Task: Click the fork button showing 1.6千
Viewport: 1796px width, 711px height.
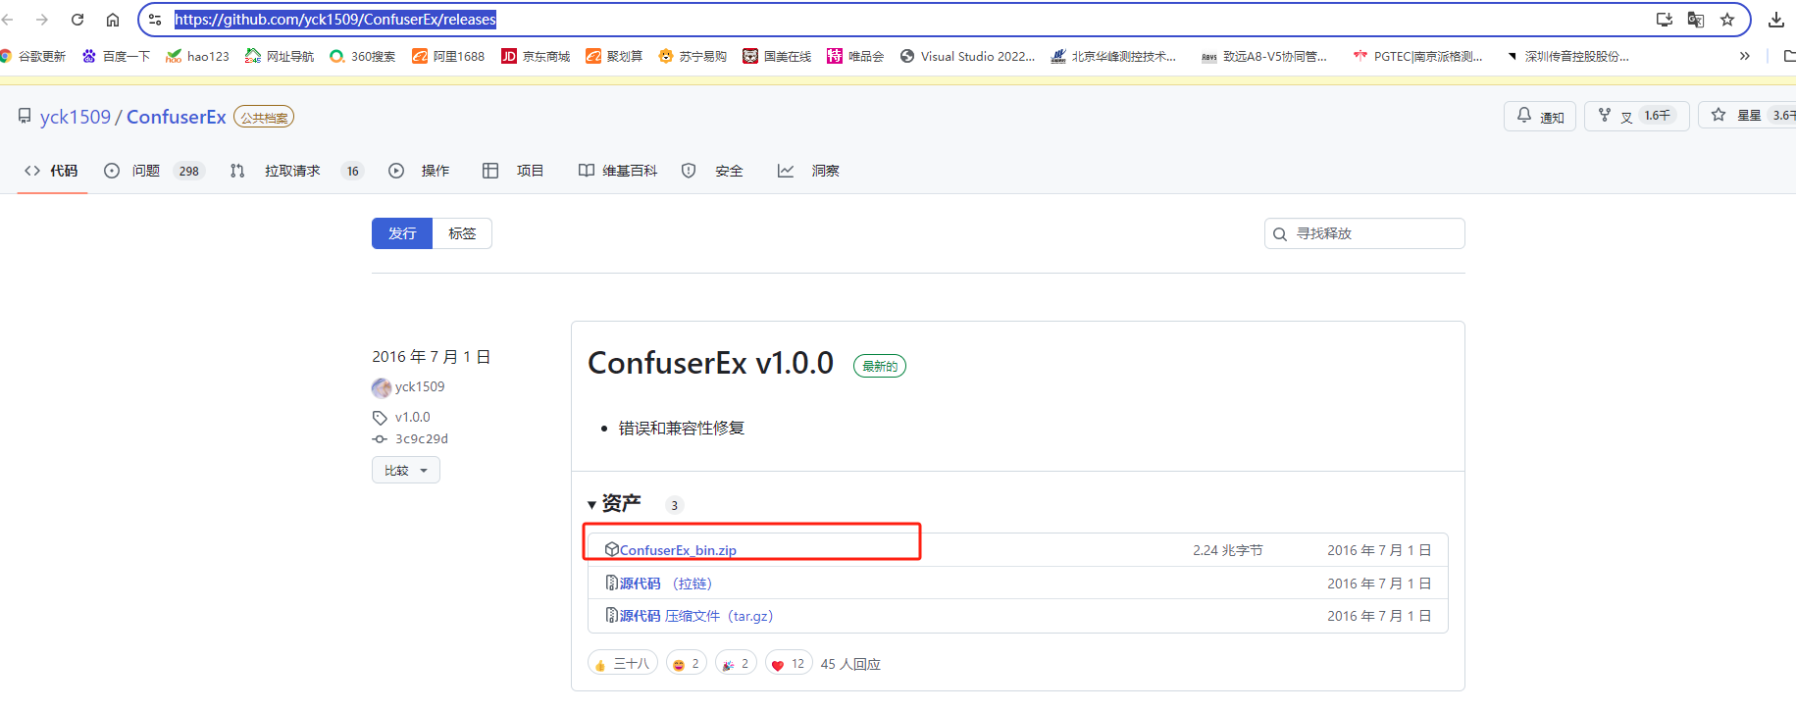Action: point(1636,116)
